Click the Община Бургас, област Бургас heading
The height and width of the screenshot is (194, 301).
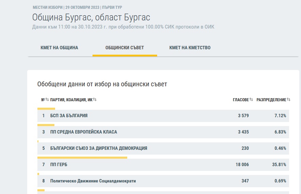point(91,18)
